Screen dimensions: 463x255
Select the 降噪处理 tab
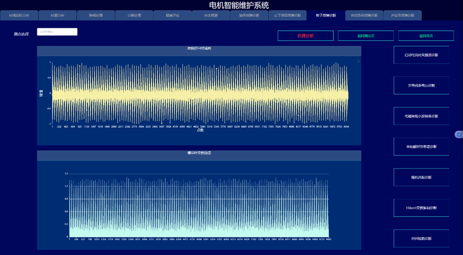[96, 16]
